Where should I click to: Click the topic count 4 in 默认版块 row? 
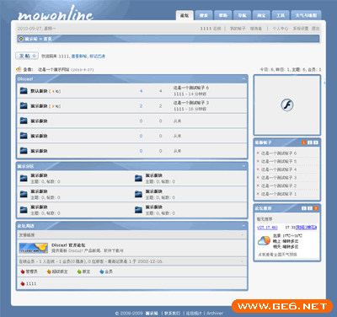click(141, 91)
